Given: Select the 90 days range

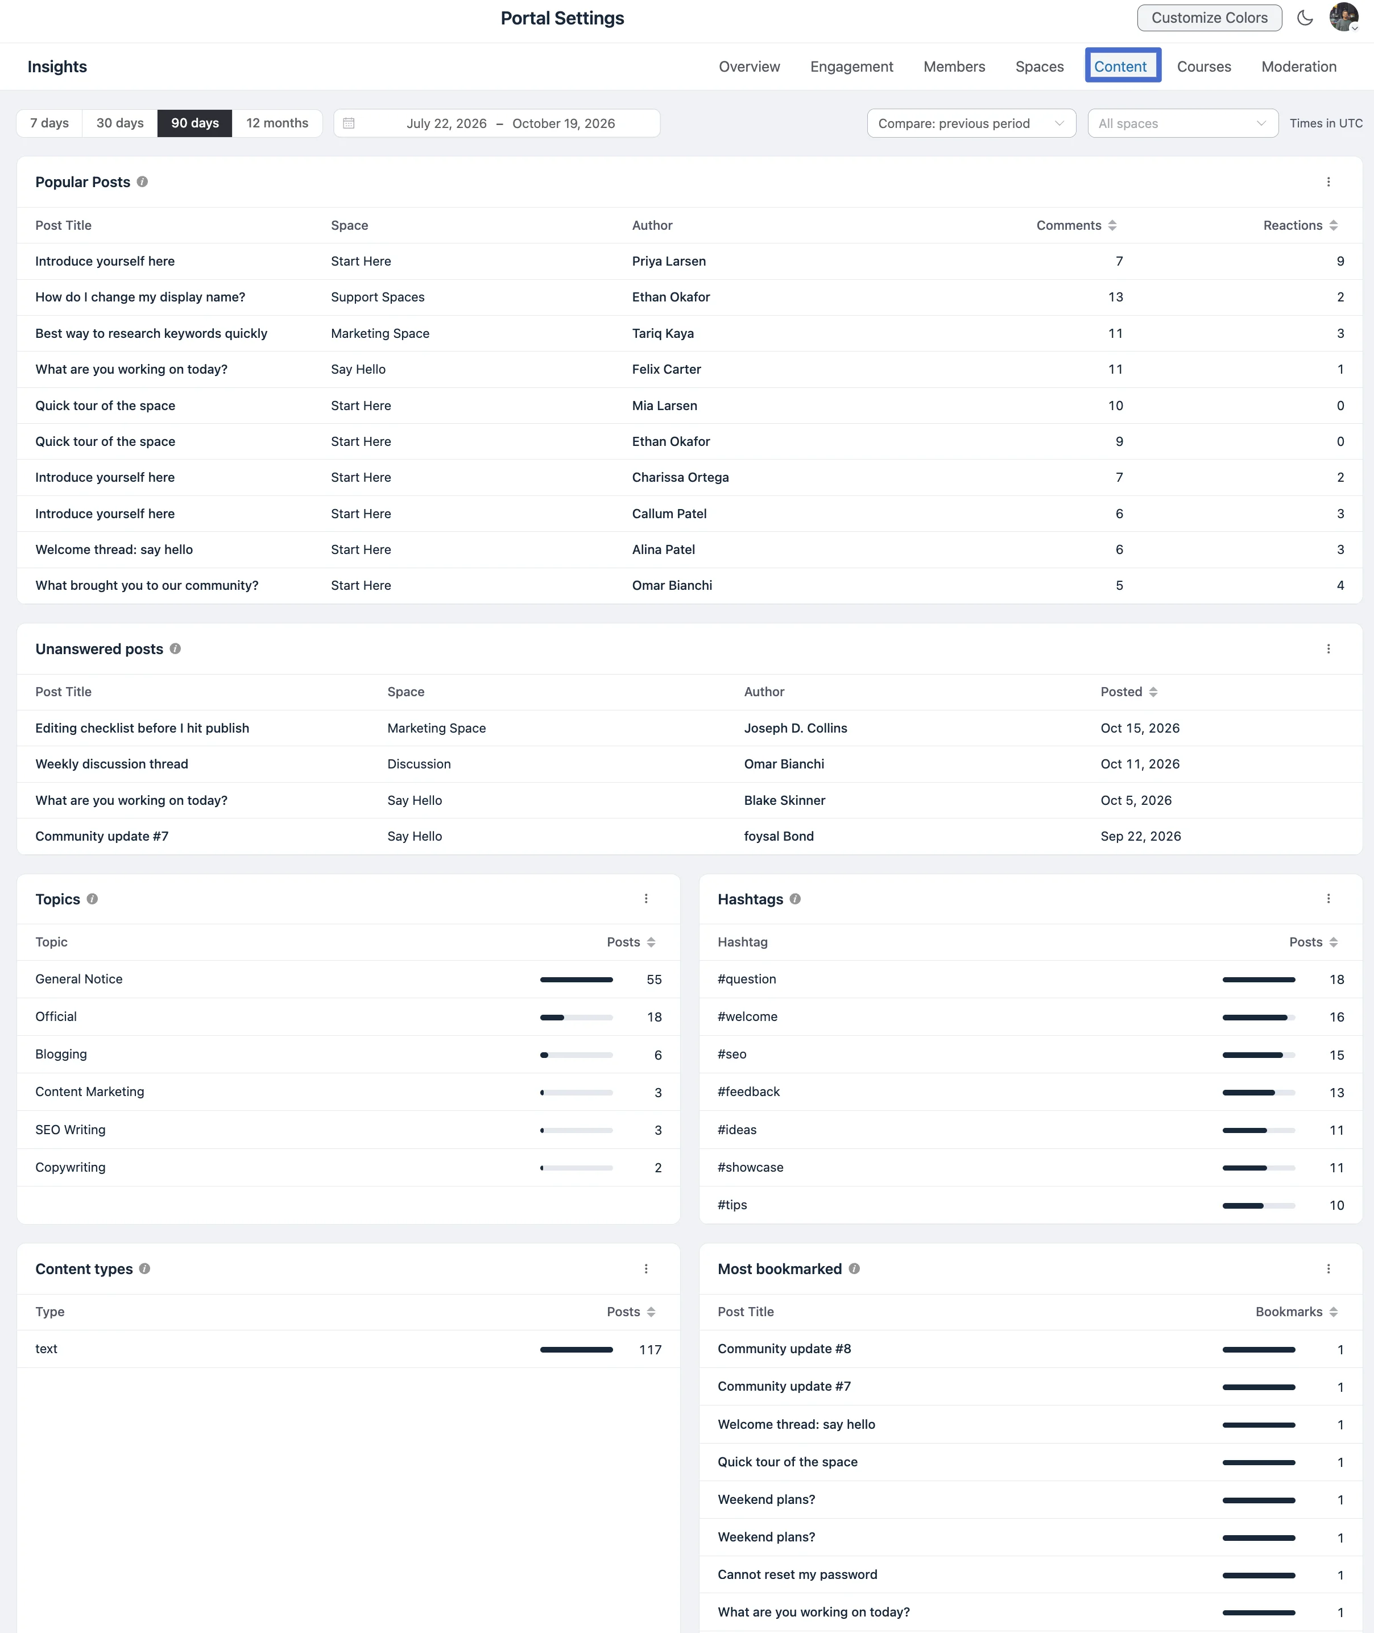Looking at the screenshot, I should 194,123.
